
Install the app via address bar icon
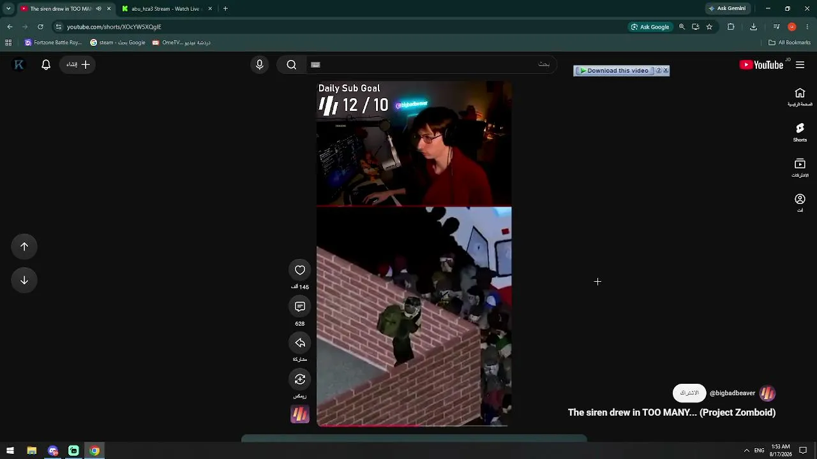695,27
